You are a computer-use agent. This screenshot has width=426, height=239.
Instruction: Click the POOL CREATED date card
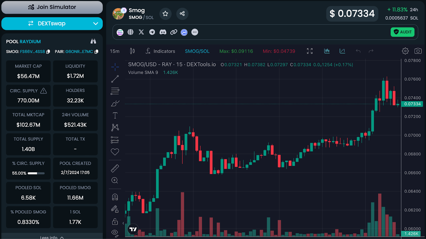pyautogui.click(x=75, y=169)
